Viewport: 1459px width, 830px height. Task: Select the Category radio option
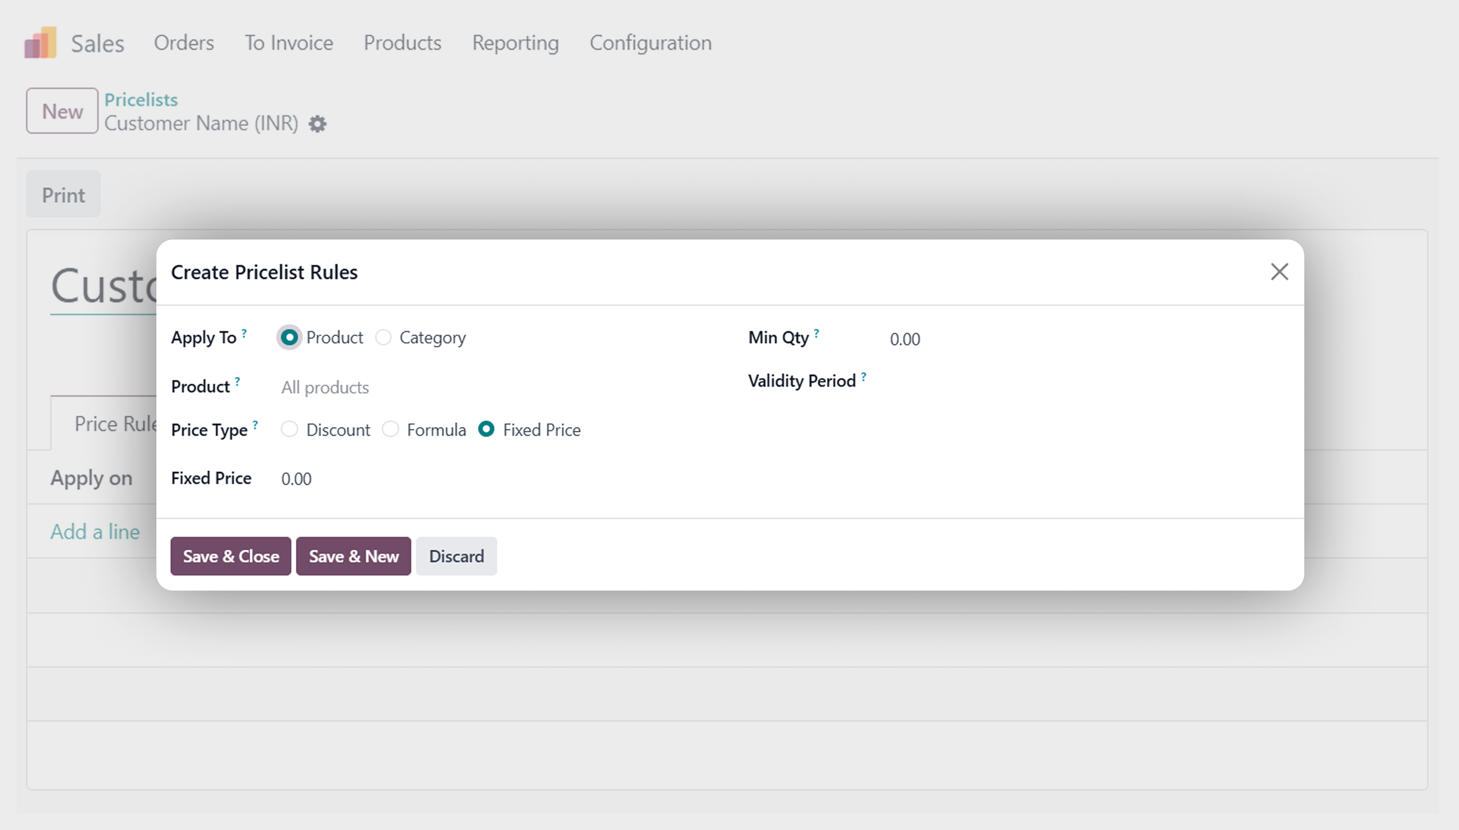[383, 338]
